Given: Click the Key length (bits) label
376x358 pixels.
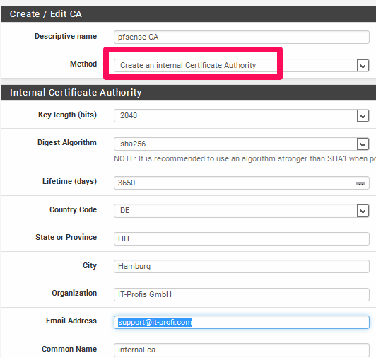Looking at the screenshot, I should pyautogui.click(x=67, y=115).
